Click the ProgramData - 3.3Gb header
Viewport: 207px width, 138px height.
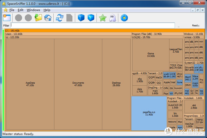tap(194, 116)
